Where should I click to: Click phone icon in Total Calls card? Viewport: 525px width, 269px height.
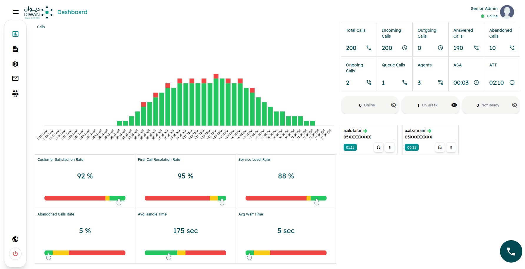click(369, 48)
